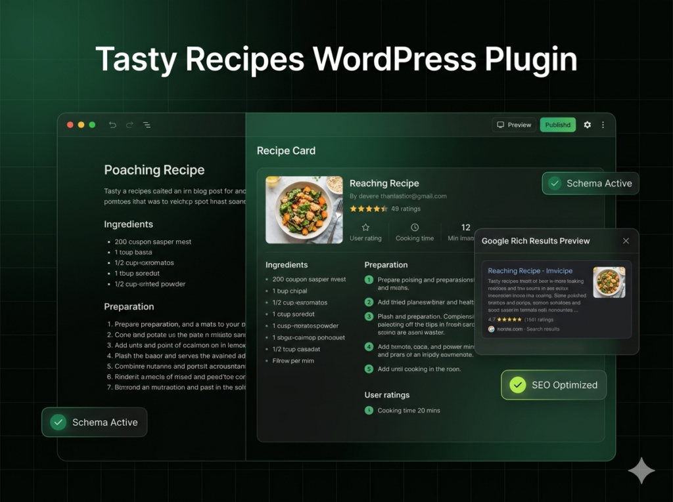Click '1 toup basta' list item
Viewport: 673px width, 502px height.
tap(133, 252)
